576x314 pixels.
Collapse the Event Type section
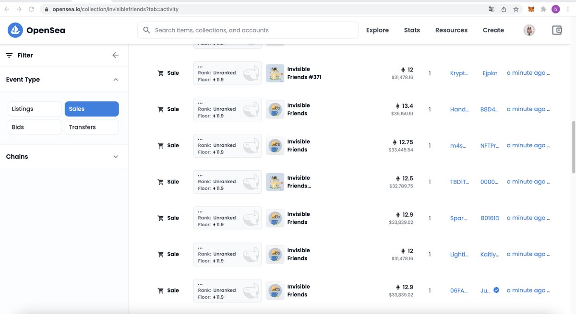coord(116,80)
